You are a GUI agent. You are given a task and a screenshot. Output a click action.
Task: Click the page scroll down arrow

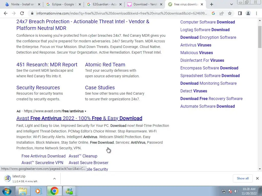click(x=260, y=169)
